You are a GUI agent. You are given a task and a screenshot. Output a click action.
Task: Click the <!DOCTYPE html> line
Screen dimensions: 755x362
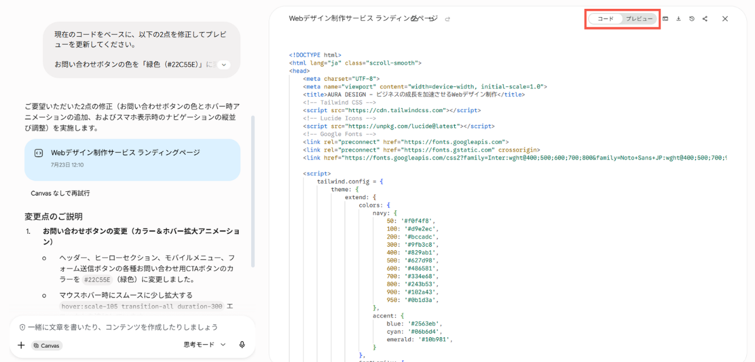[315, 55]
